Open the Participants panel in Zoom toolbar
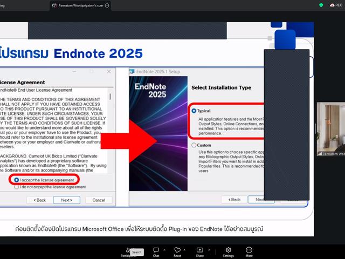 click(x=127, y=252)
